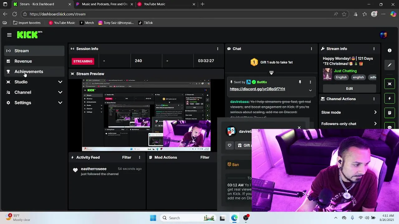Click the address bar URL
This screenshot has width=399, height=224.
[58, 14]
